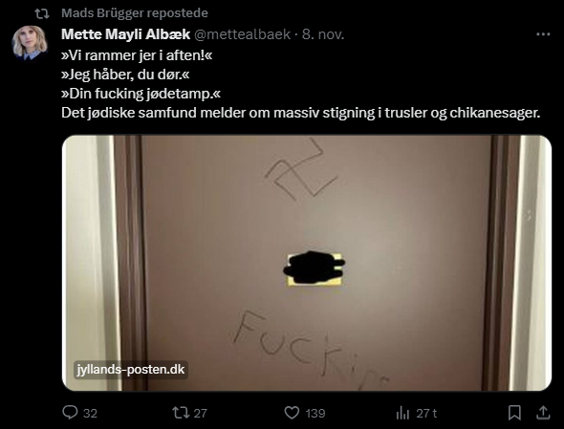Open the three-dot more options menu
The image size is (564, 429).
pyautogui.click(x=543, y=34)
